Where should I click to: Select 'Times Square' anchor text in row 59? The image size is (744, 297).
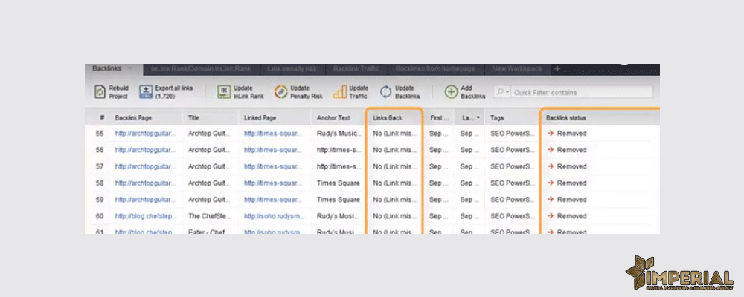coord(339,200)
